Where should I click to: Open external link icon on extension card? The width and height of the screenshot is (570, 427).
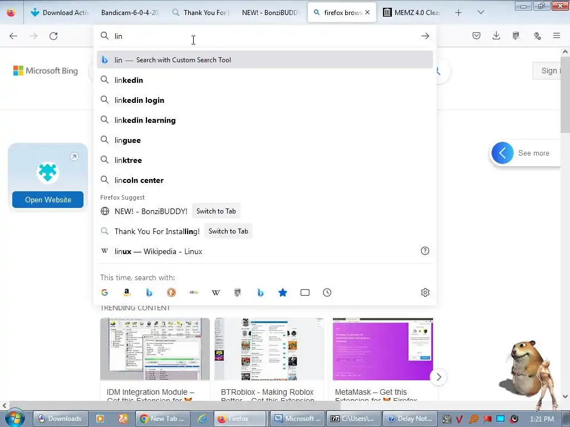pos(74,156)
